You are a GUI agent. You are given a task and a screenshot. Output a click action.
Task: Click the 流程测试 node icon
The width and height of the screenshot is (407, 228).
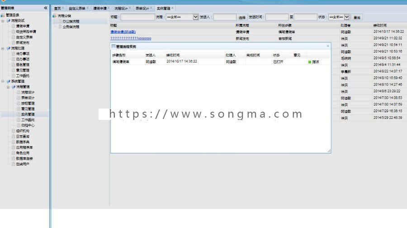(8, 20)
